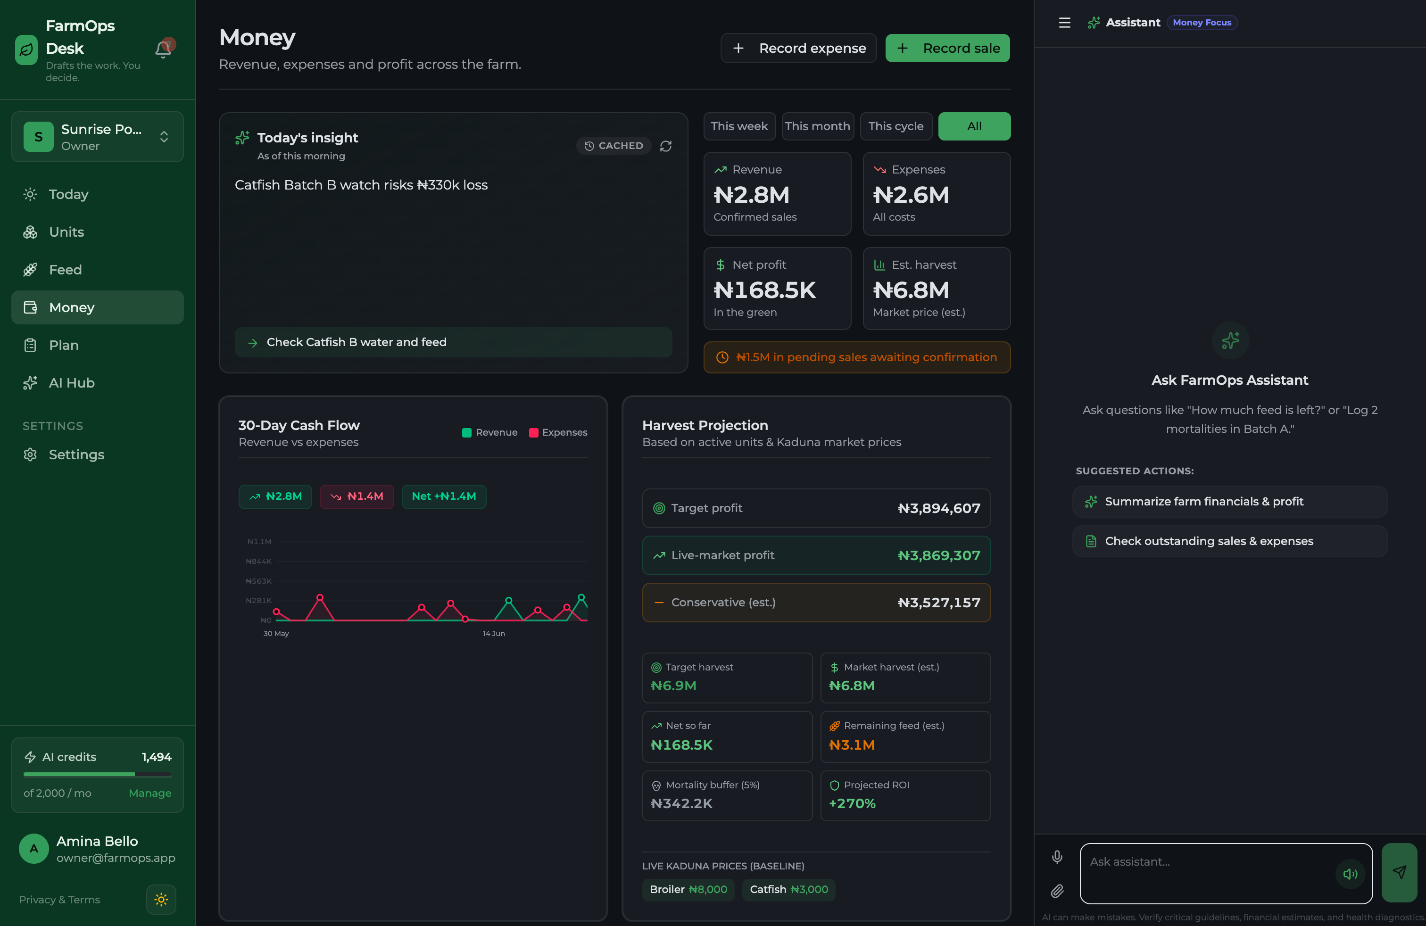The image size is (1426, 926).
Task: Click the Record expense button
Action: tap(798, 48)
